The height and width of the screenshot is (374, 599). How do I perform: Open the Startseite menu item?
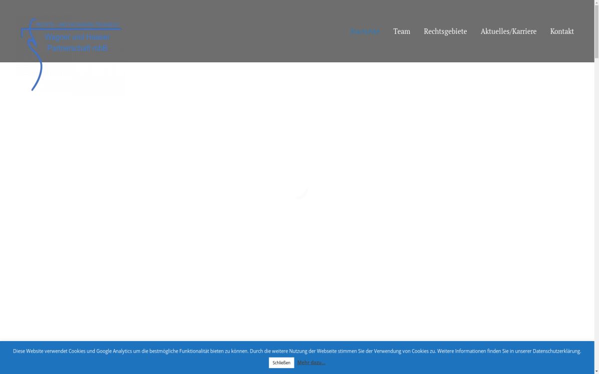[364, 31]
